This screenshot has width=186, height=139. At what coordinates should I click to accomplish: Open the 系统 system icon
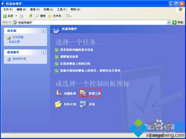(87, 104)
